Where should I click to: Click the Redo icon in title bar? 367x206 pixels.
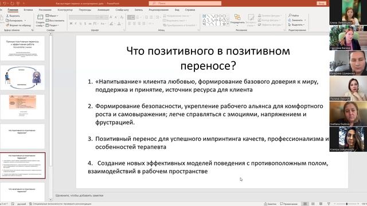pyautogui.click(x=12, y=3)
